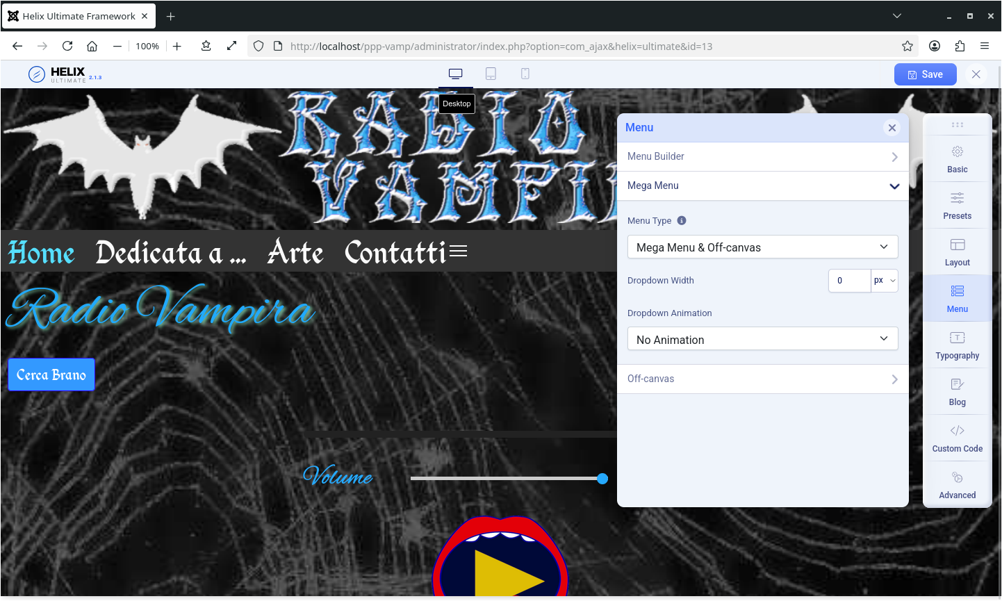Click the white bat logo image

point(142,156)
